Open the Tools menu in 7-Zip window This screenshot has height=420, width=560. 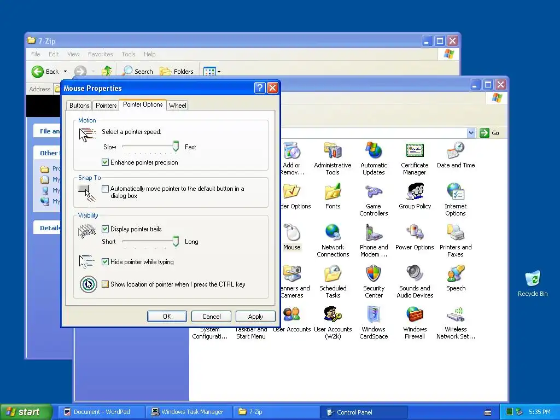point(128,54)
